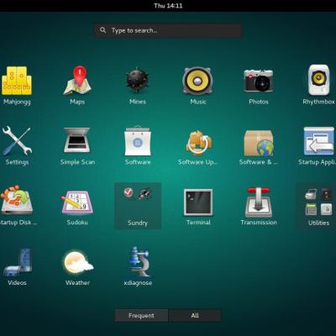The height and width of the screenshot is (336, 336).
Task: Launch the Terminal application
Action: coord(198,202)
